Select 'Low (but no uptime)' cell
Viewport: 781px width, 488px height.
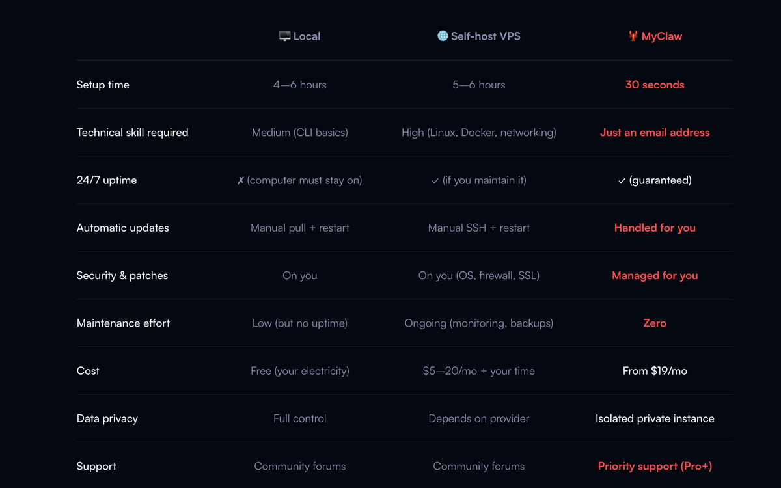click(300, 323)
